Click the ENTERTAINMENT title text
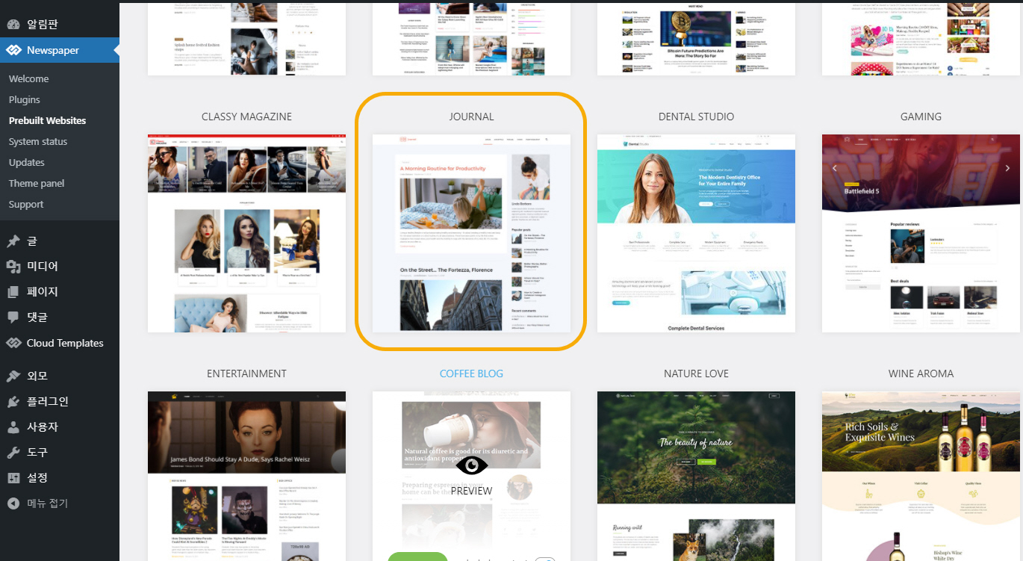The width and height of the screenshot is (1023, 561). click(246, 374)
